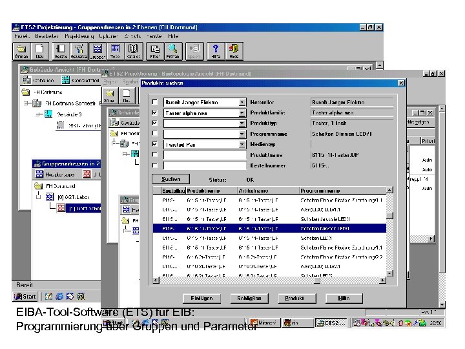The width and height of the screenshot is (465, 349).
Task: Toggle the Medientyp filter checkbox
Action: pyautogui.click(x=155, y=144)
